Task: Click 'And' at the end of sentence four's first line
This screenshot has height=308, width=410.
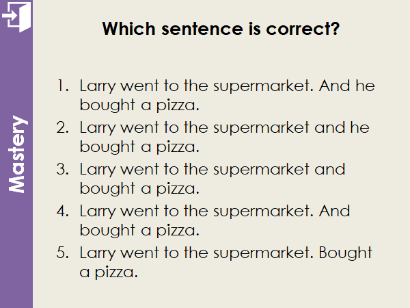Action: tap(334, 211)
